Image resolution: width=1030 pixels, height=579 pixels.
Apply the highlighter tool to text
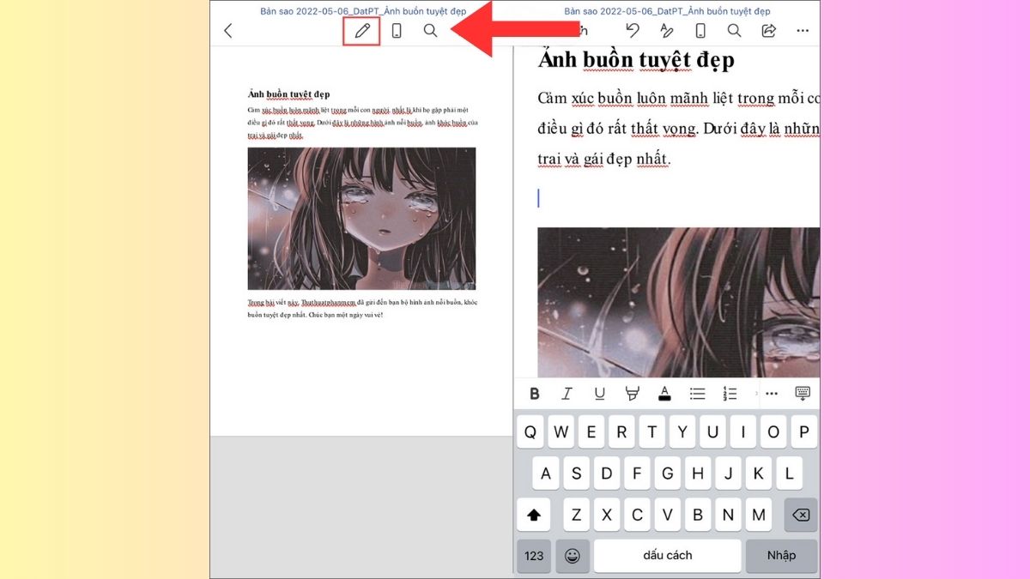click(x=633, y=393)
